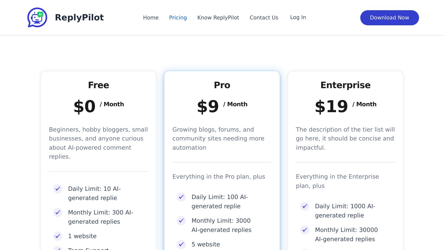Click checkmark icon beside Free Monthly Limit 300
This screenshot has height=250, width=444.
tap(58, 213)
